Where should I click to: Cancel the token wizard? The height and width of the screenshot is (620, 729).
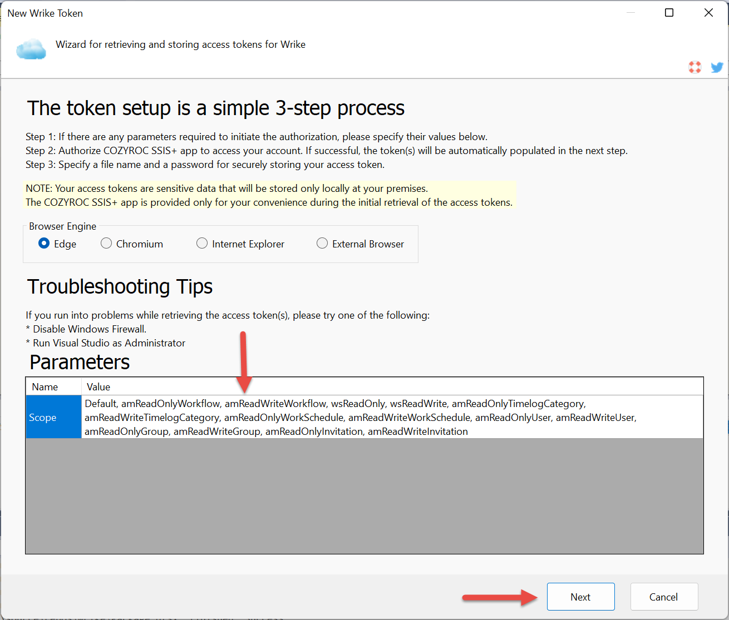[x=663, y=597]
